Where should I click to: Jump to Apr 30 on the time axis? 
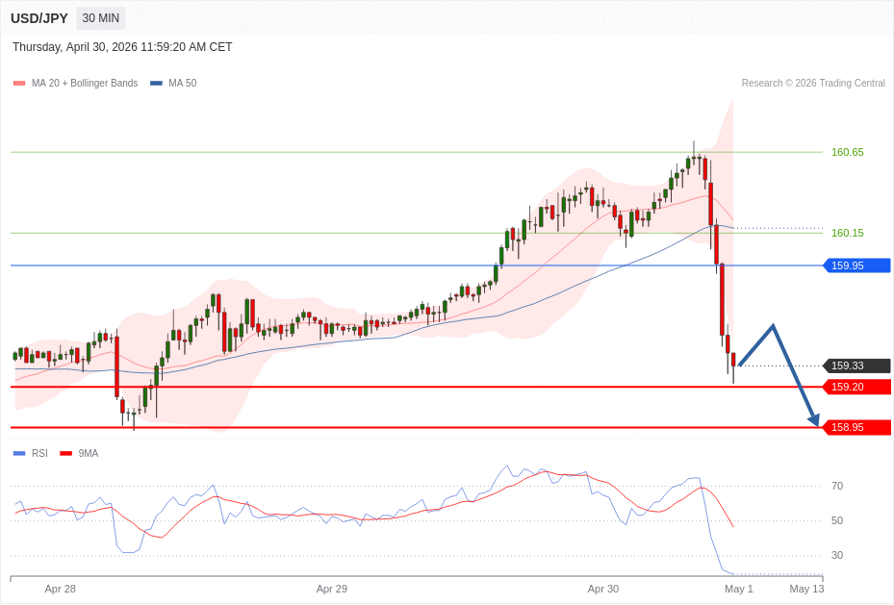pyautogui.click(x=603, y=589)
